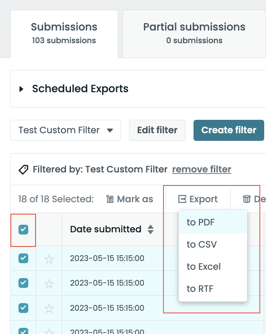Image resolution: width=266 pixels, height=334 pixels.
Task: Click the Test Custom Filter chevron arrow
Action: (x=110, y=130)
